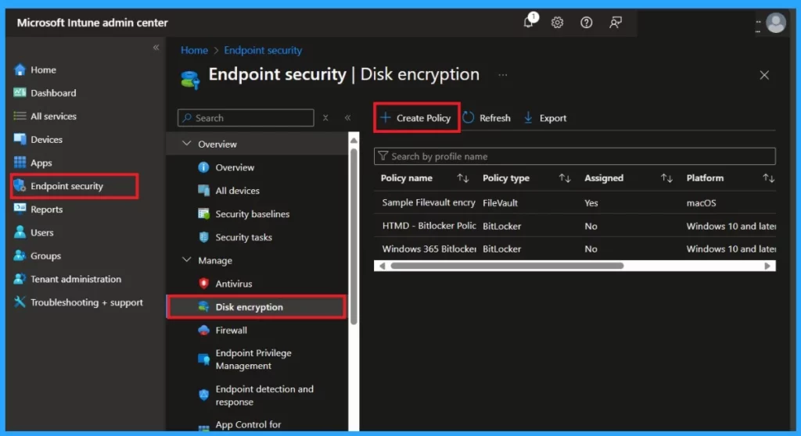Click the table scrollbar left arrow
The image size is (801, 436).
click(x=382, y=266)
